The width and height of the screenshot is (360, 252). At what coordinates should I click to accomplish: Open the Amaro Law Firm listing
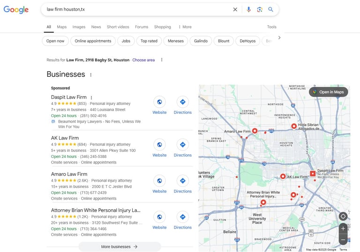[69, 174]
